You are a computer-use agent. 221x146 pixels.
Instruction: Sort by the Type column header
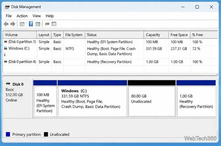click(57, 35)
